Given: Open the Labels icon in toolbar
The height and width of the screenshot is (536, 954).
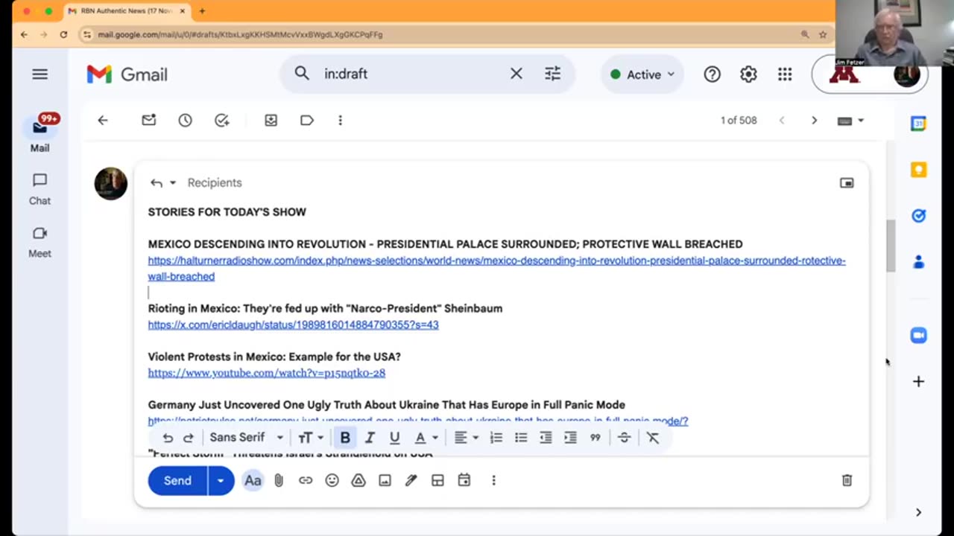Looking at the screenshot, I should point(306,121).
